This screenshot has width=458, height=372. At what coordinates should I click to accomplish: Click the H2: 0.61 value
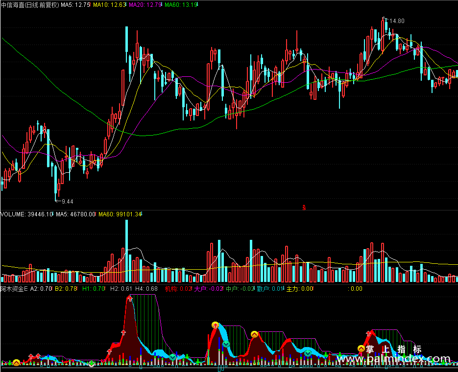[121, 289]
